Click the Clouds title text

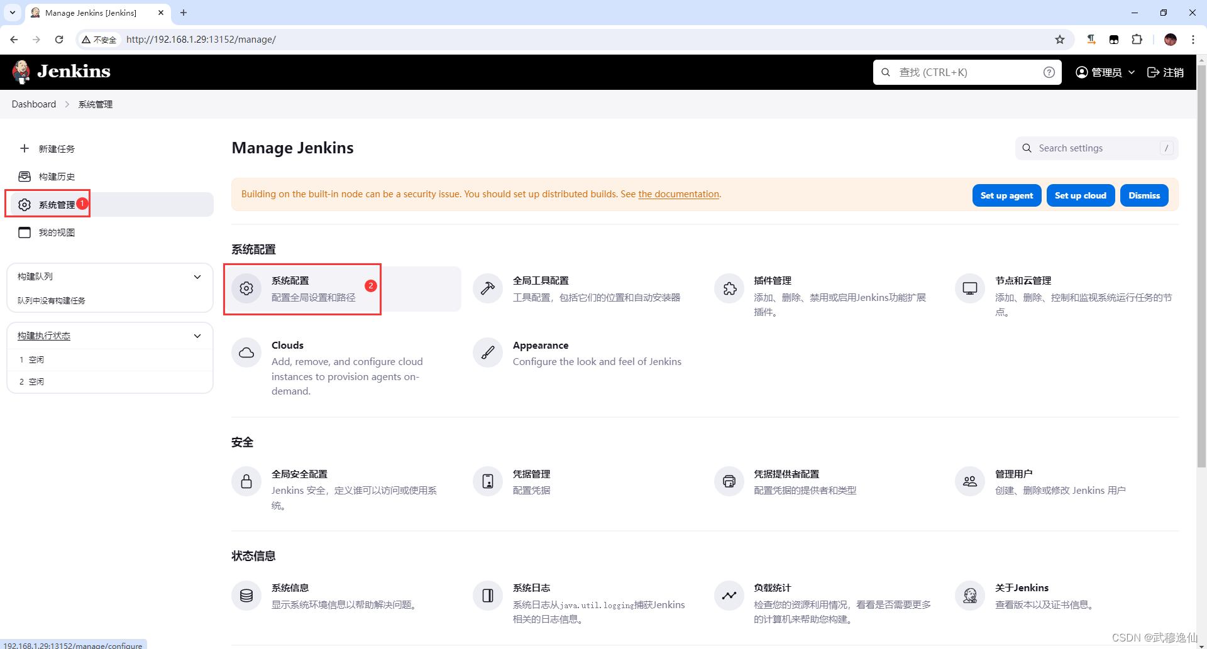point(287,345)
